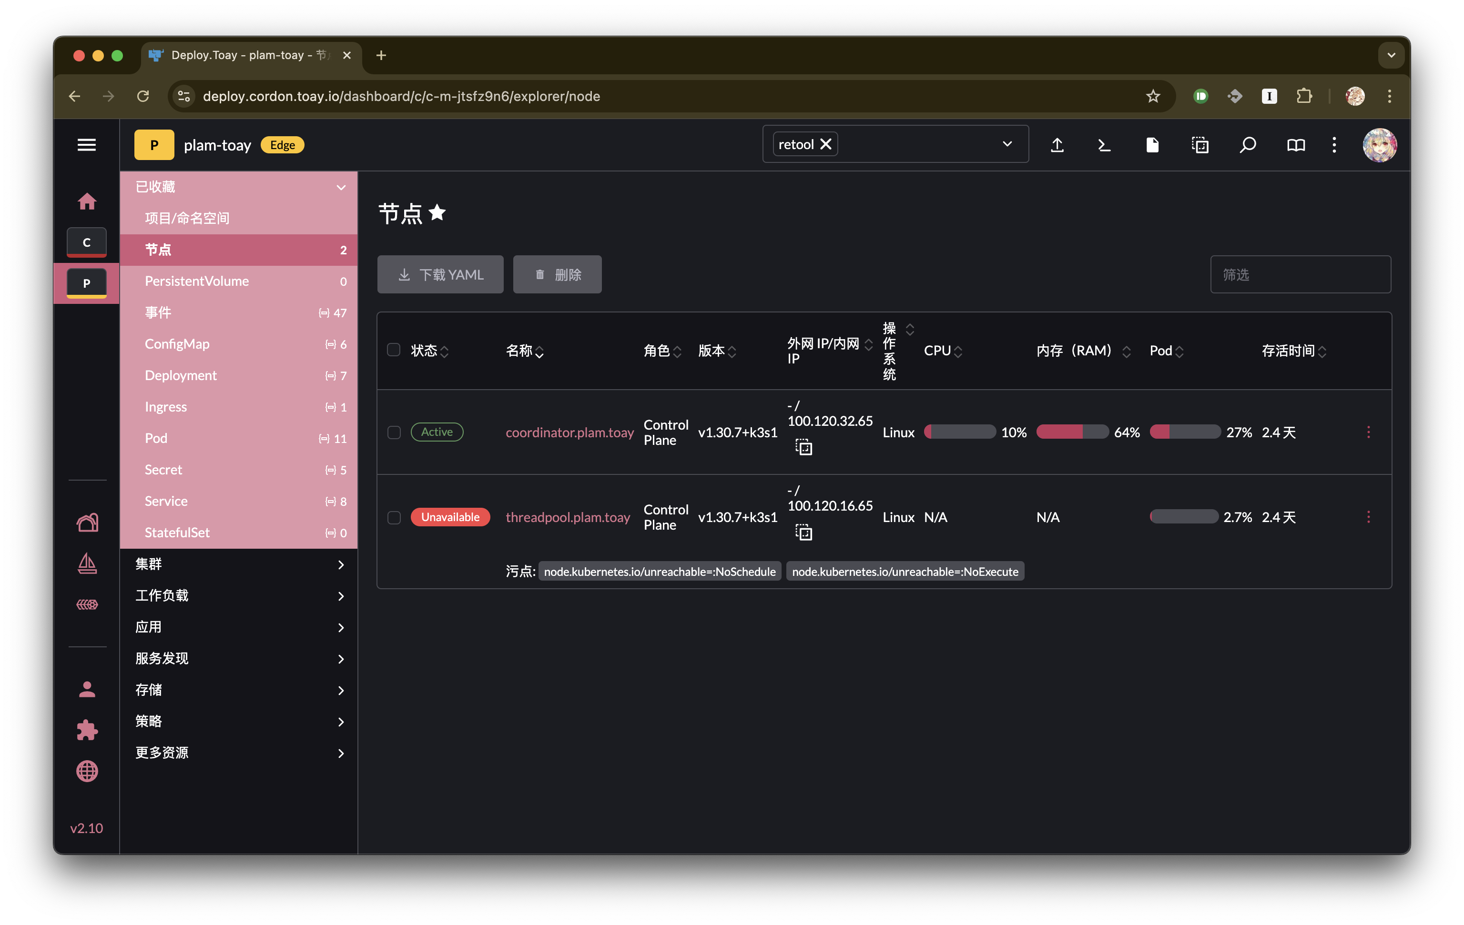Image resolution: width=1464 pixels, height=925 pixels.
Task: Click the 下载 YAML button
Action: click(x=440, y=275)
